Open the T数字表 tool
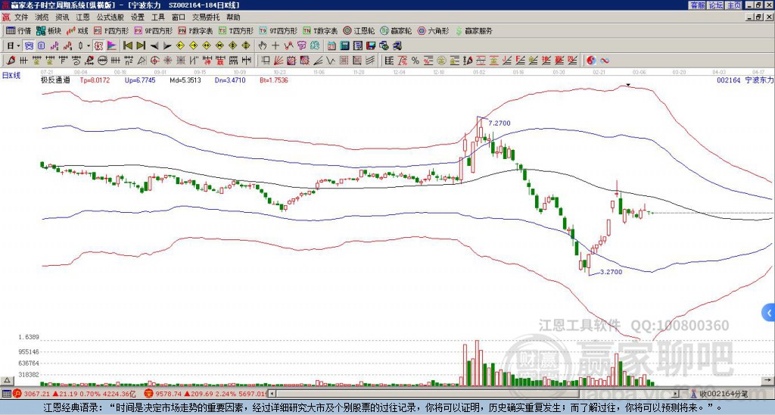775x415 pixels. tap(320, 30)
